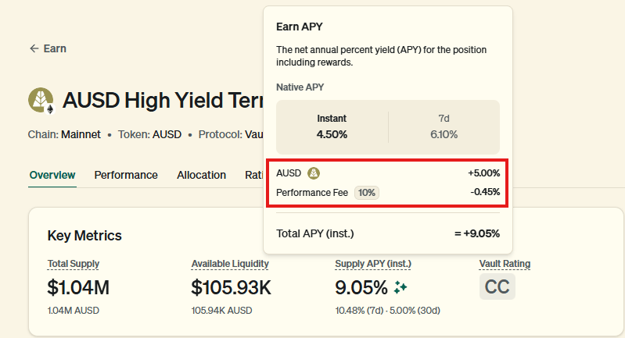Click the sparkle icon beside 9.05%

[401, 287]
